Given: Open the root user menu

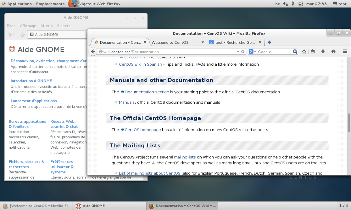Looking at the screenshot, I should pos(340,4).
